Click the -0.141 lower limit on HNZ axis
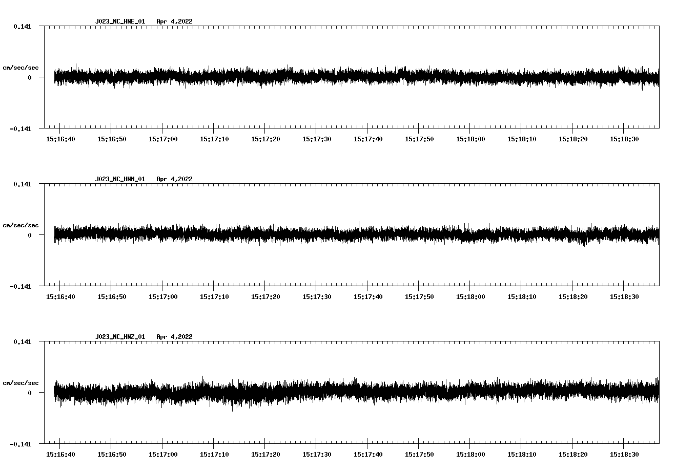The width and height of the screenshot is (696, 473). click(x=21, y=444)
